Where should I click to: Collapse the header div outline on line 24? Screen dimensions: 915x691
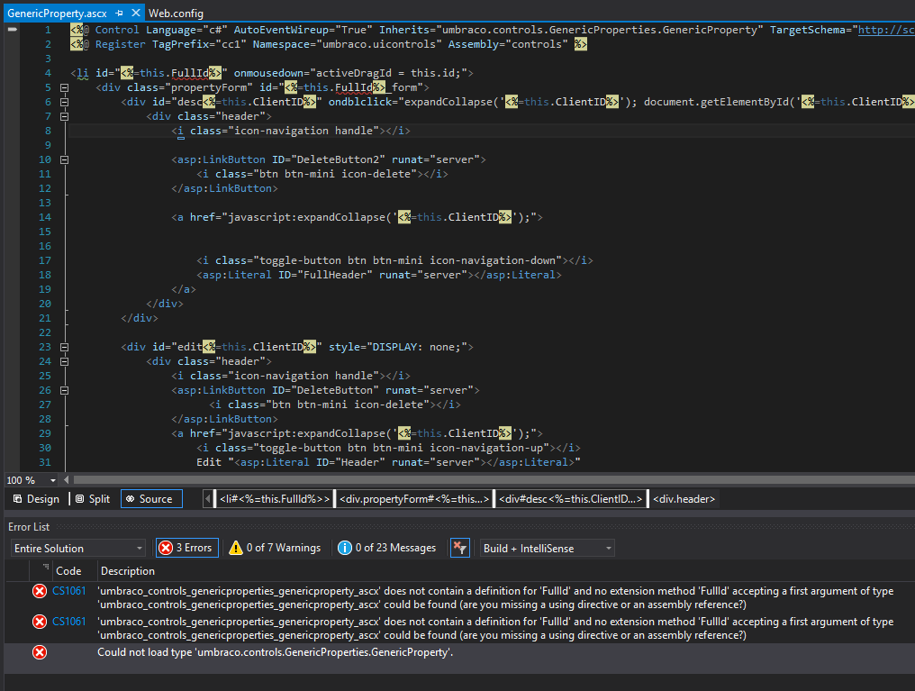tap(64, 361)
